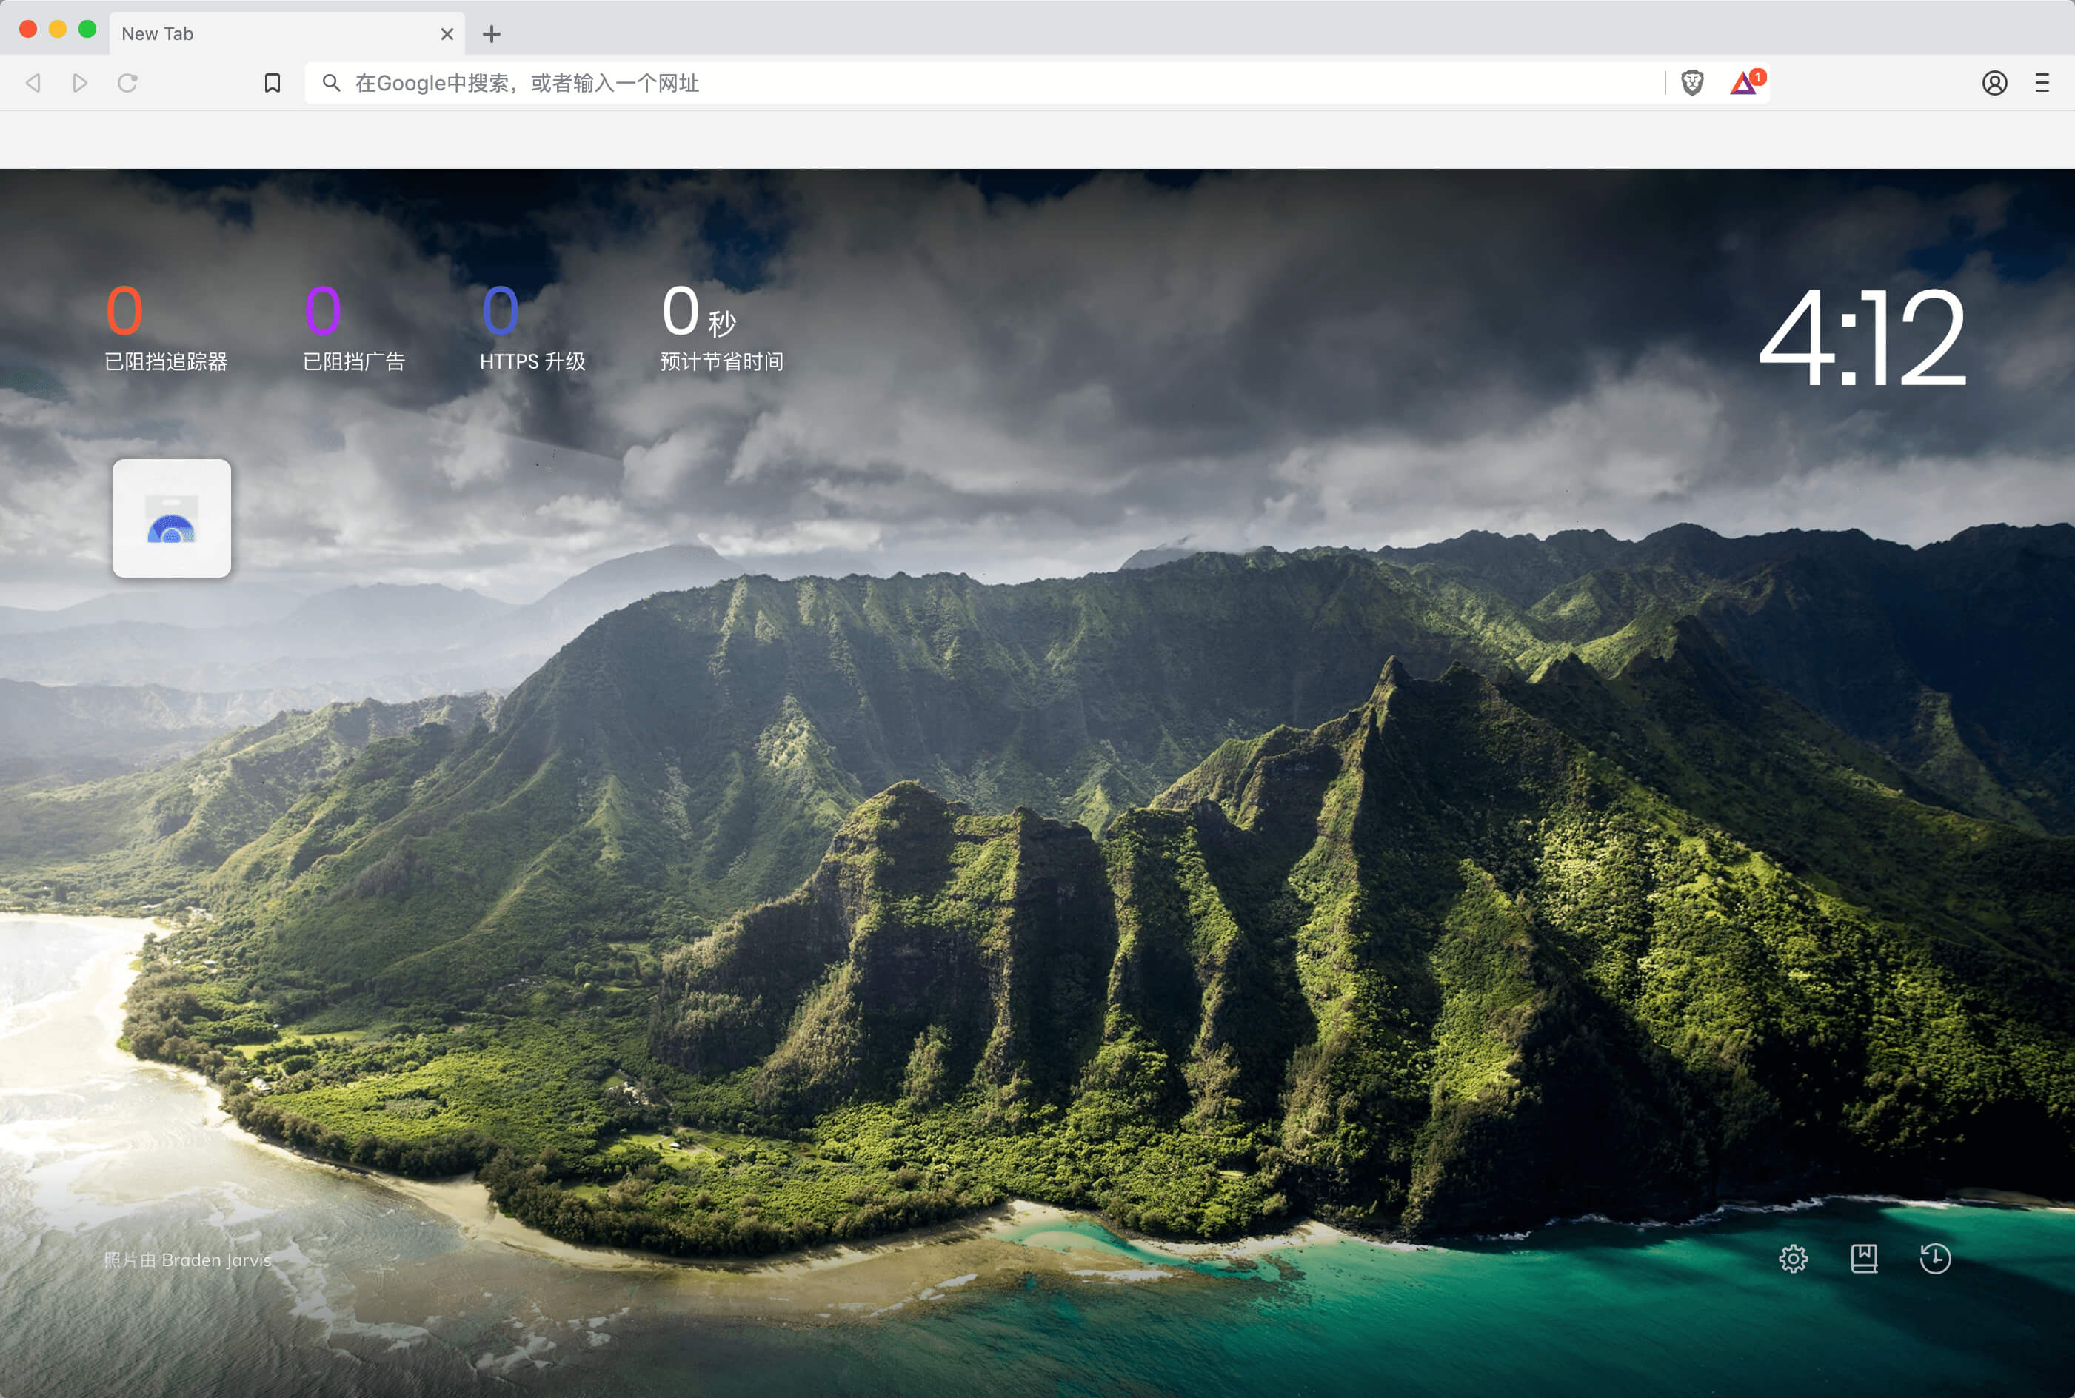This screenshot has width=2075, height=1398.
Task: Open browsing history from the clock icon
Action: pyautogui.click(x=1934, y=1258)
